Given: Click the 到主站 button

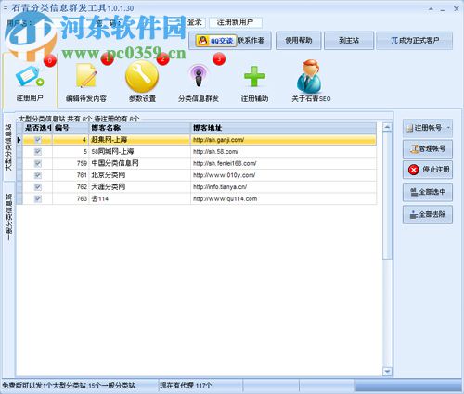Looking at the screenshot, I should (349, 40).
